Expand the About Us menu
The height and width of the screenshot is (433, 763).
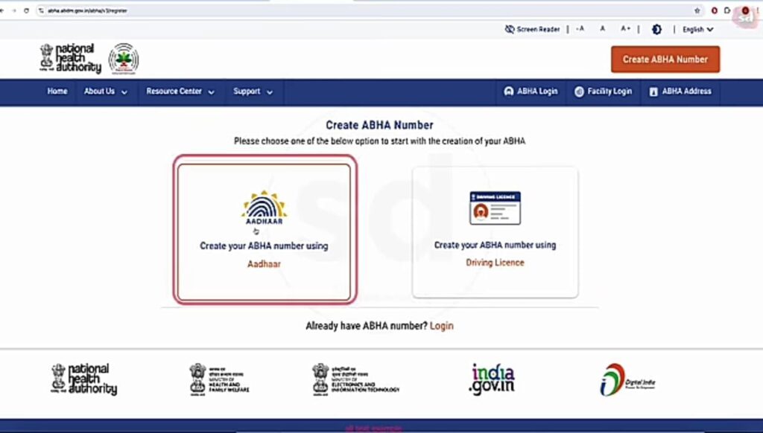(106, 92)
